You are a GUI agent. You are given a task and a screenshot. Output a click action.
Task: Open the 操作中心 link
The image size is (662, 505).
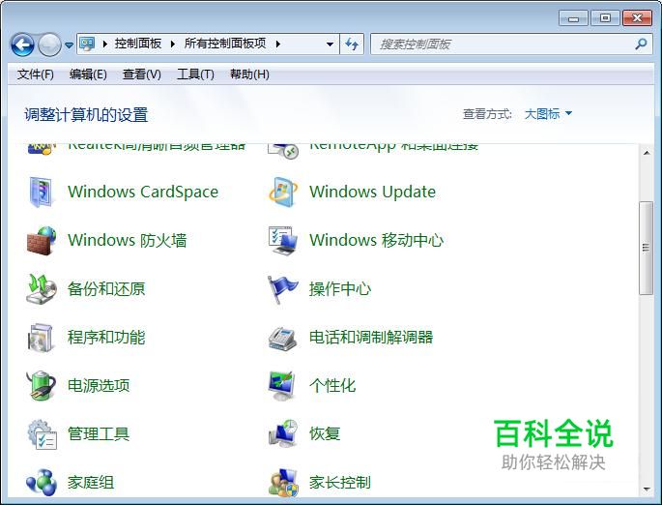pyautogui.click(x=340, y=289)
